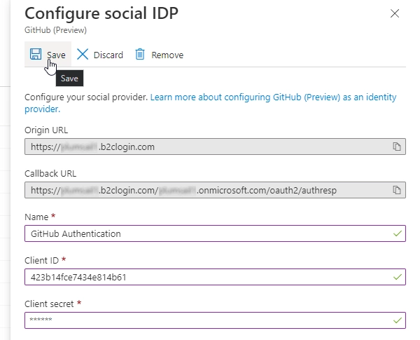The height and width of the screenshot is (340, 420).
Task: Click the Discard label in toolbar
Action: point(108,55)
